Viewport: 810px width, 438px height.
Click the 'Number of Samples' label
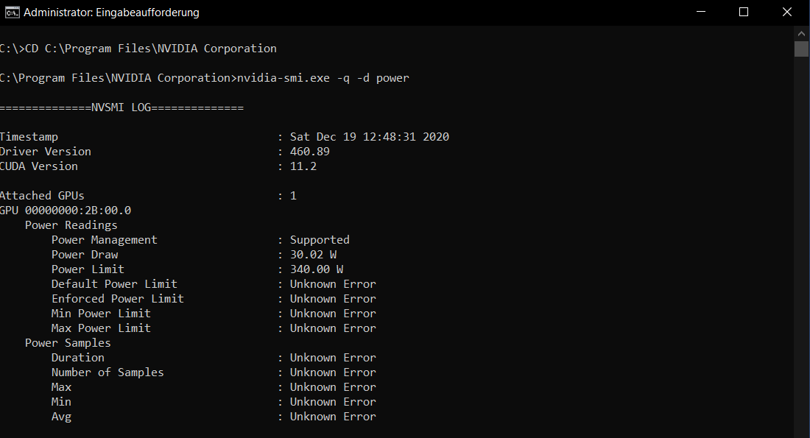[108, 372]
